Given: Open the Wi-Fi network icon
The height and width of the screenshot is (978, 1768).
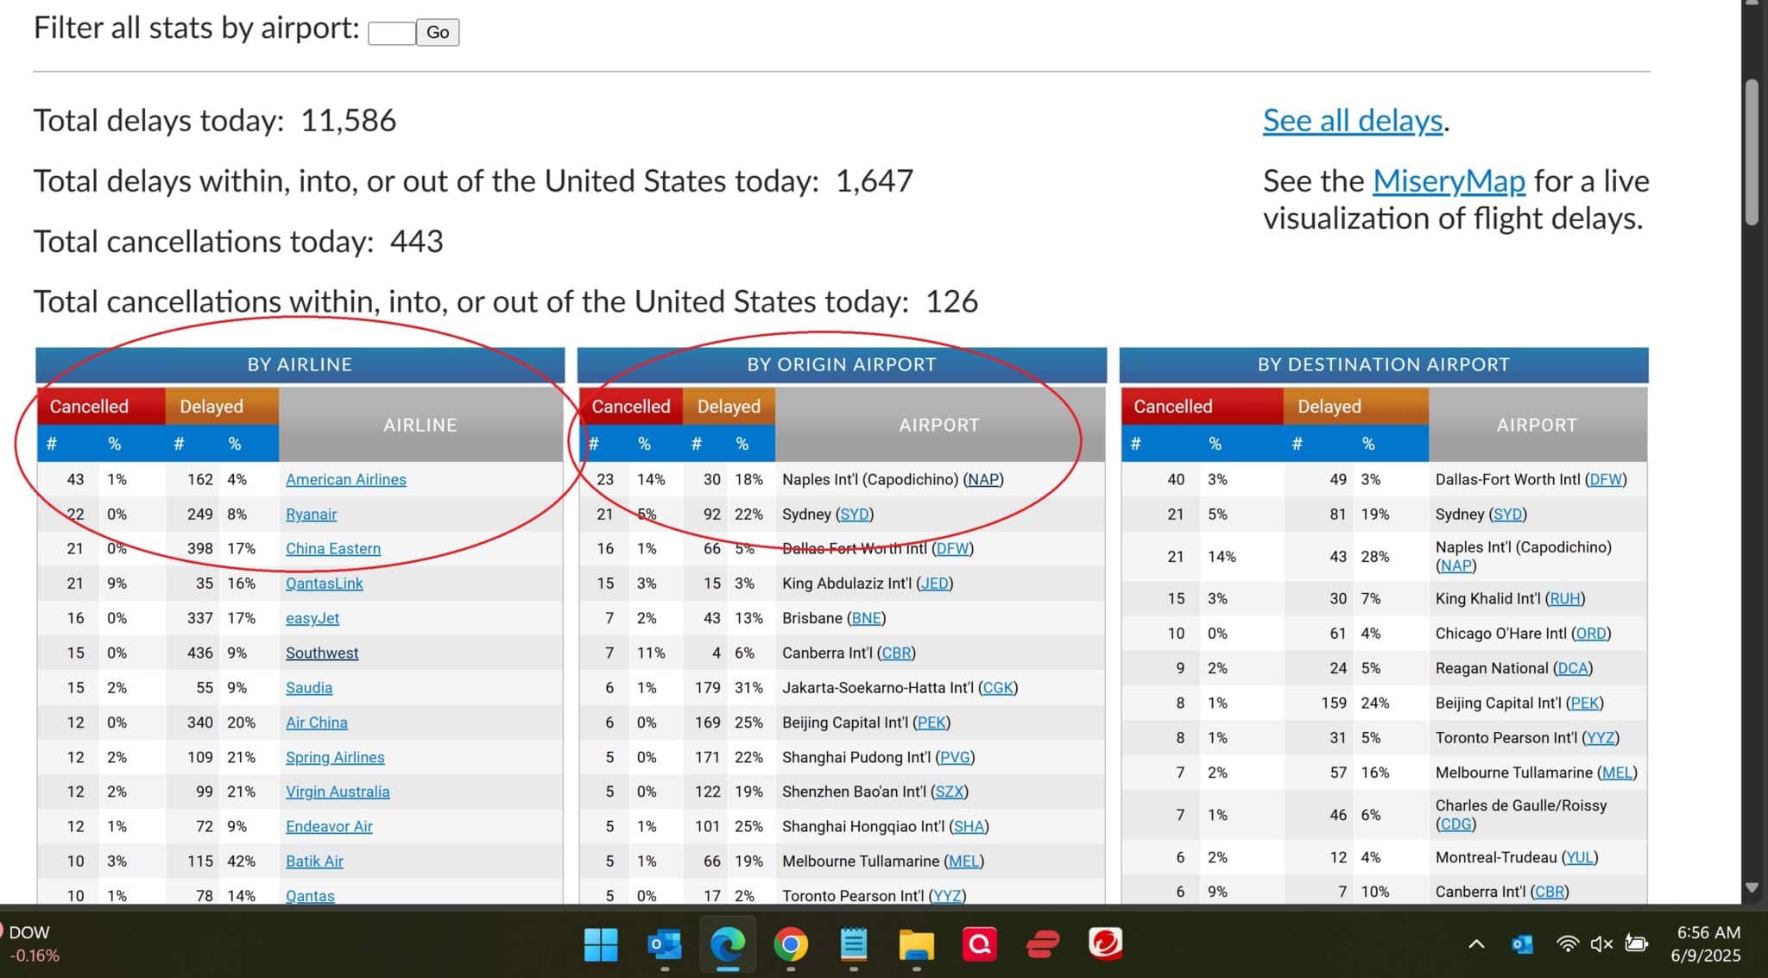Looking at the screenshot, I should click(x=1568, y=944).
